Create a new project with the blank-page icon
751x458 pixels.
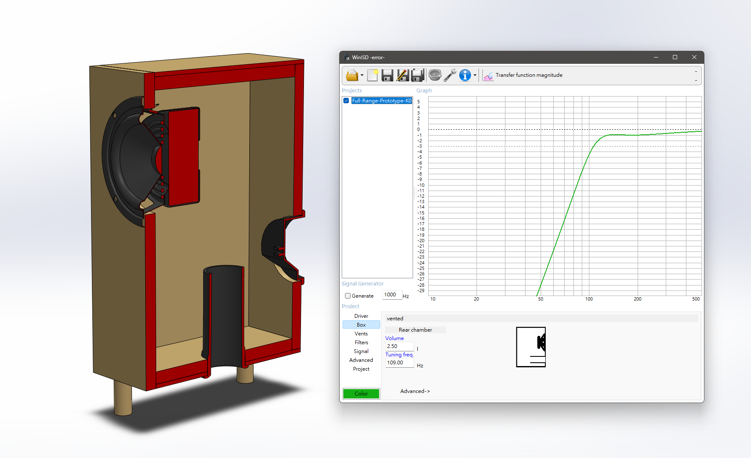(x=372, y=75)
